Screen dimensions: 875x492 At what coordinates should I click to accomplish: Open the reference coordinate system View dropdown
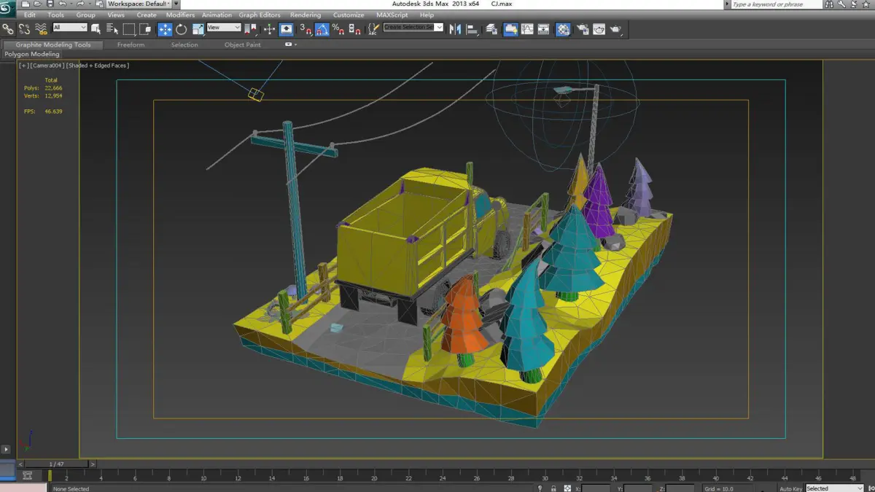224,28
